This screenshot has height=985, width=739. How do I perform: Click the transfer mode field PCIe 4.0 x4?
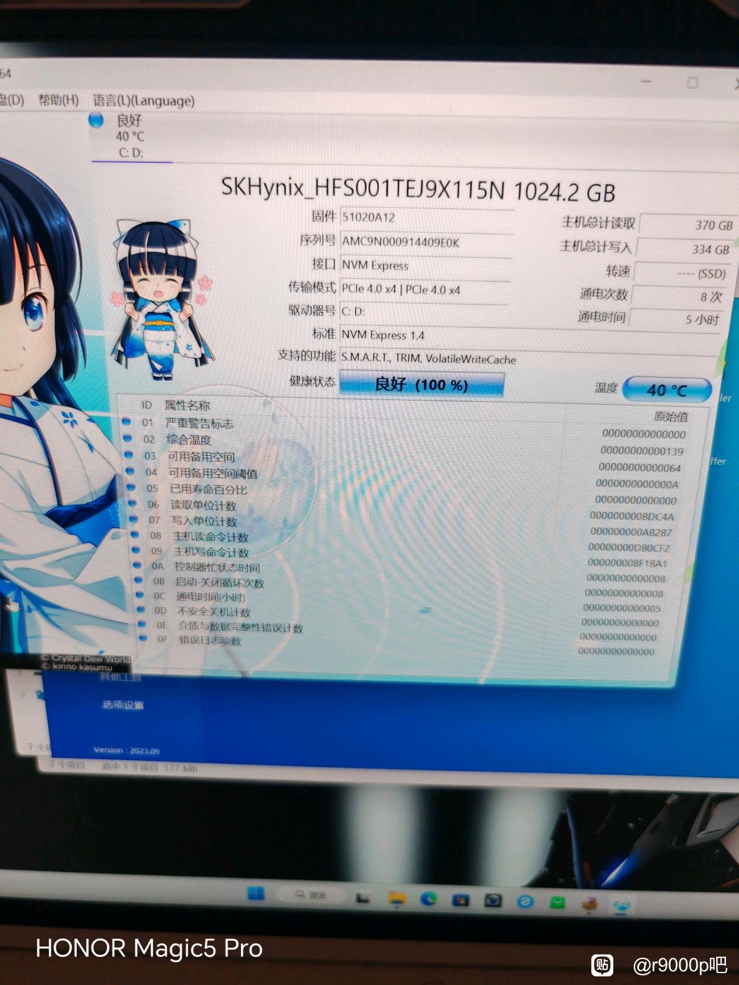(x=425, y=289)
